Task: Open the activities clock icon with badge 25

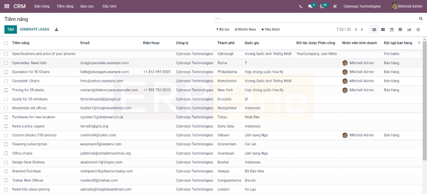Action: (x=324, y=6)
